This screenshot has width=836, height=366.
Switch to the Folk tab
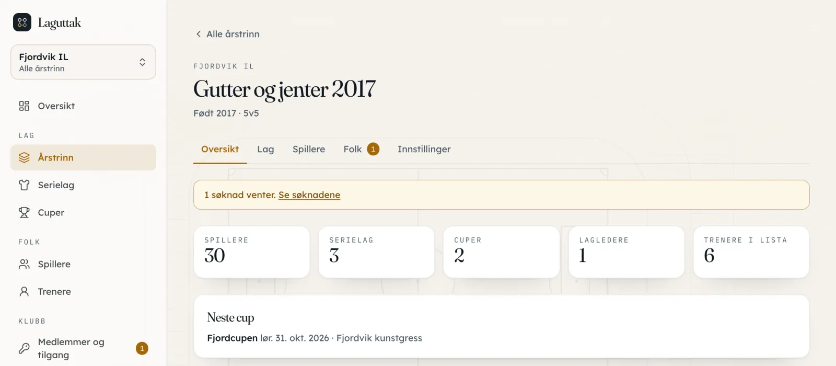coord(361,150)
